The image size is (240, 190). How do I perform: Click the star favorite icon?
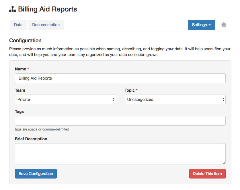tap(224, 25)
